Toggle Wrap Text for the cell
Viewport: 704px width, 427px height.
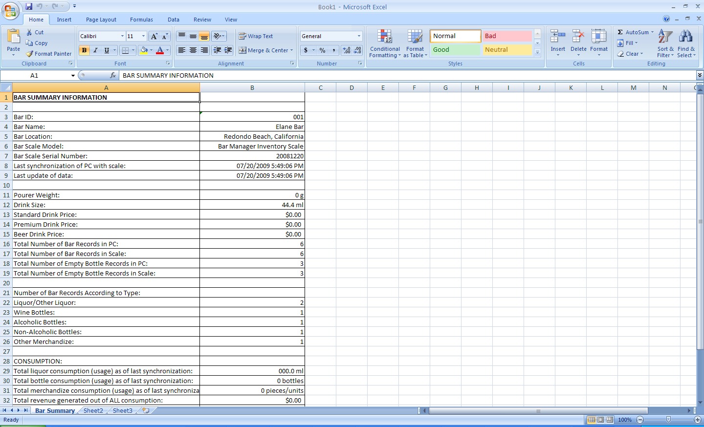coord(256,36)
